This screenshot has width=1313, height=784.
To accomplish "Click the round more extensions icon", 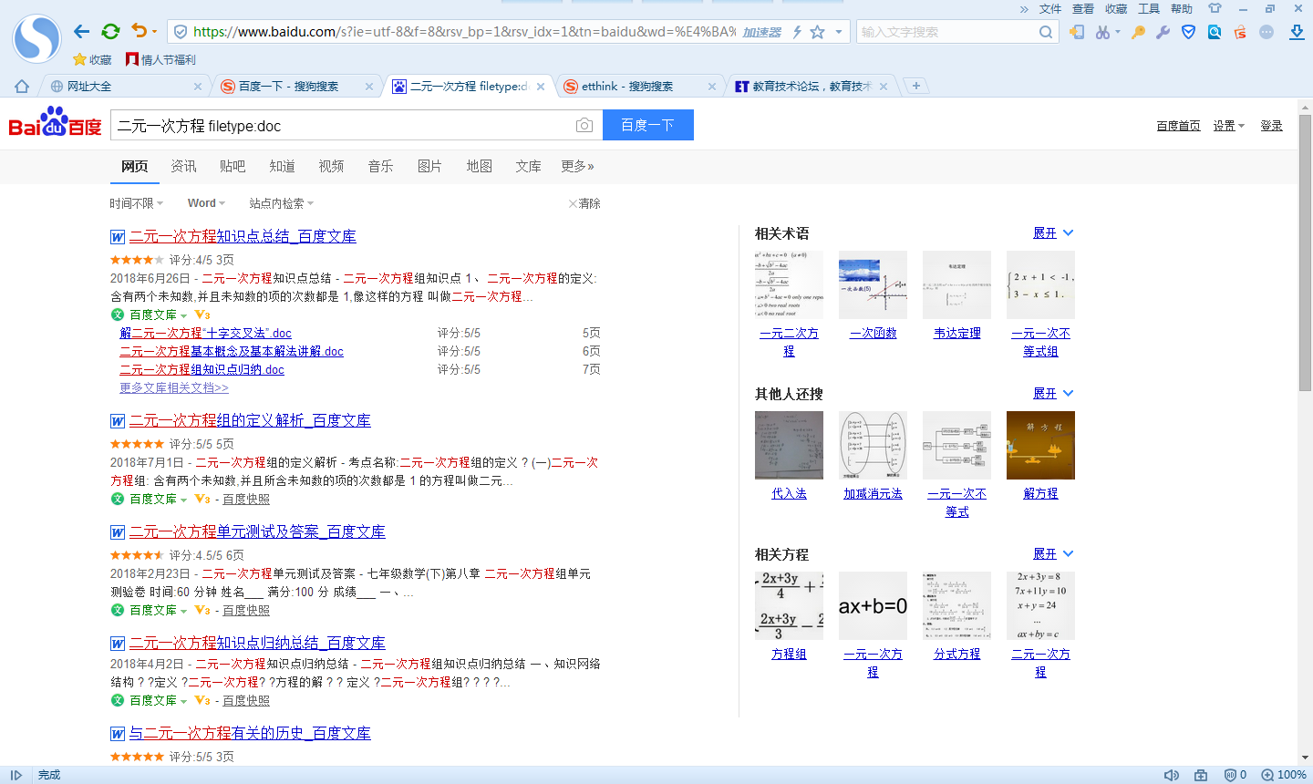I will [x=1266, y=32].
